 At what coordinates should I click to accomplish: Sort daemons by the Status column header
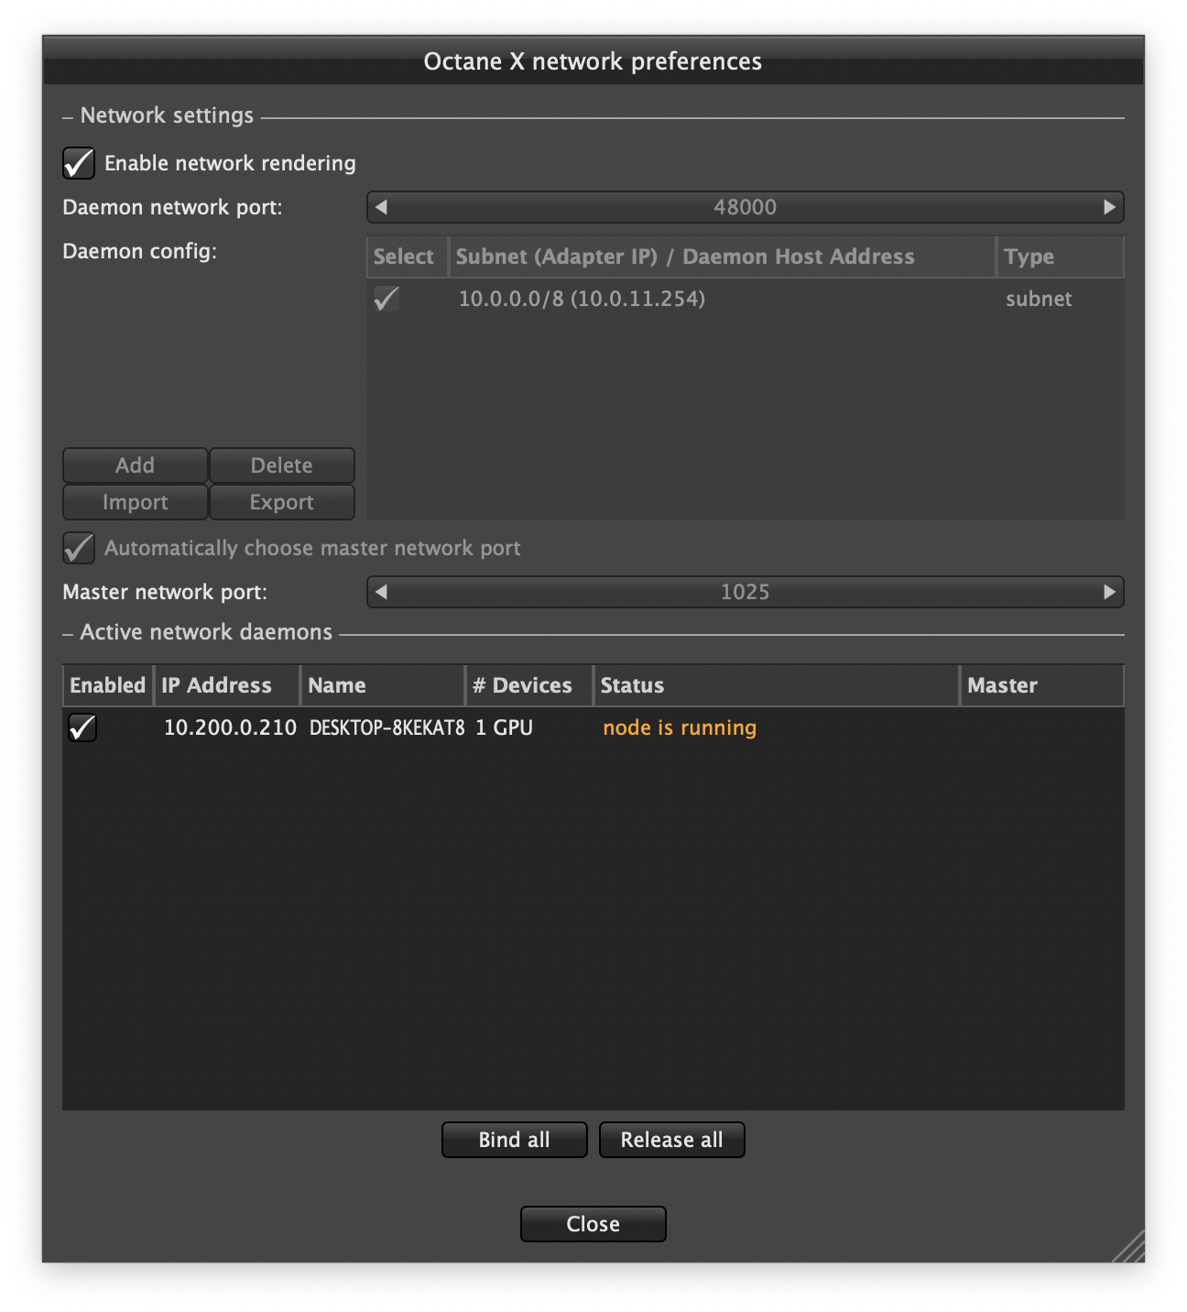[776, 685]
